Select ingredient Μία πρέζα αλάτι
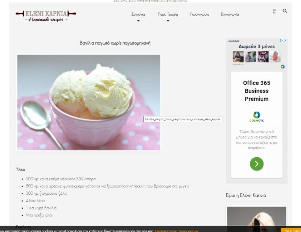Image resolution: width=301 pixels, height=232 pixels. point(40,215)
